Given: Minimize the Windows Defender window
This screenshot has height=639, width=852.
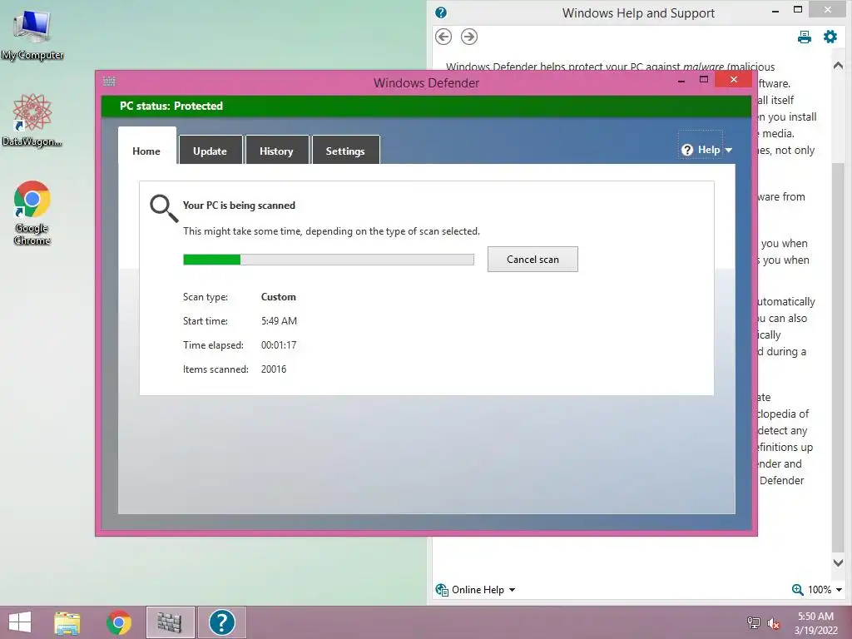Looking at the screenshot, I should [681, 81].
